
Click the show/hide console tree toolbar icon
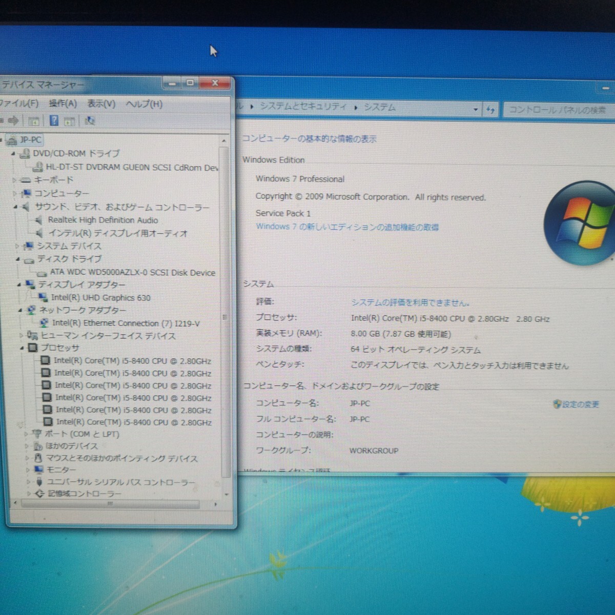point(34,121)
